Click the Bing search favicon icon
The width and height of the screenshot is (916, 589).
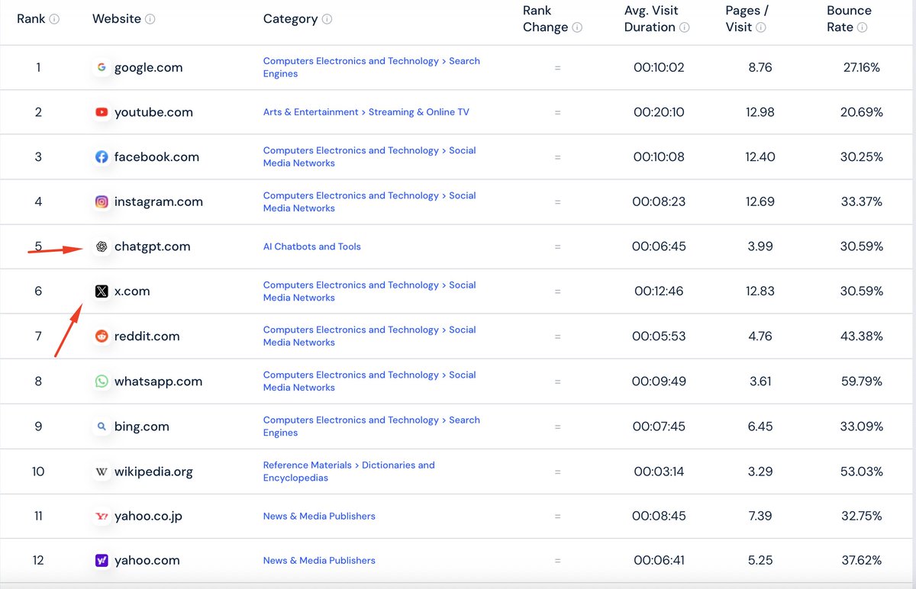(x=102, y=426)
